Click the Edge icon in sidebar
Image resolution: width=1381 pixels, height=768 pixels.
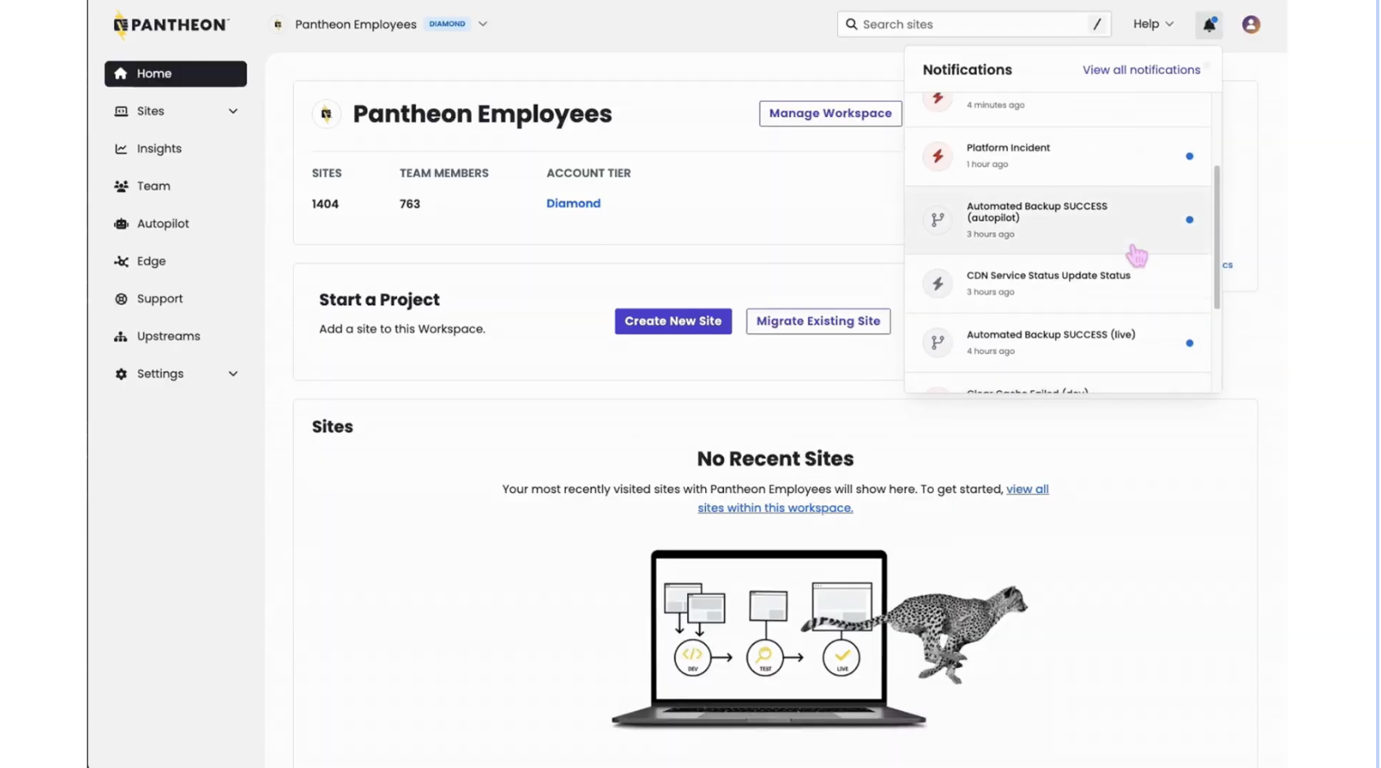tap(121, 261)
